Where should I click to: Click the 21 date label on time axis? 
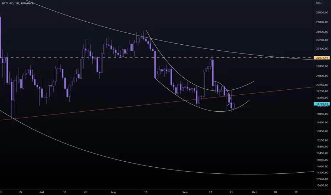231,192
